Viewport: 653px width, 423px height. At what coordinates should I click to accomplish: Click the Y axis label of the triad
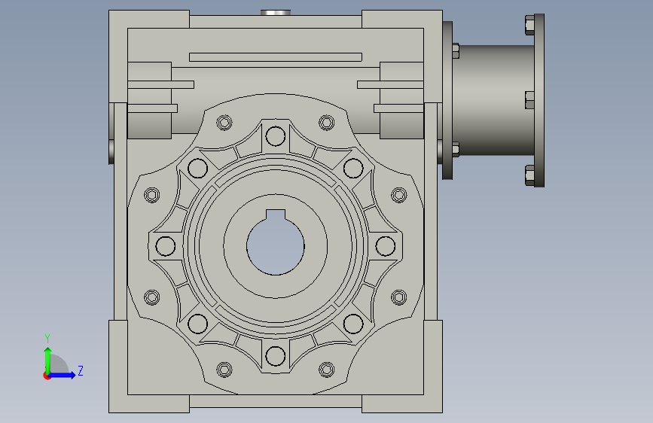(x=47, y=339)
